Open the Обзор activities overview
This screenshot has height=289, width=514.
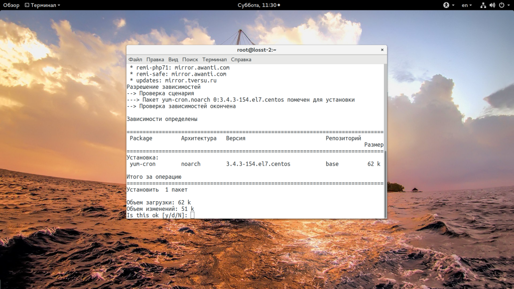(11, 5)
